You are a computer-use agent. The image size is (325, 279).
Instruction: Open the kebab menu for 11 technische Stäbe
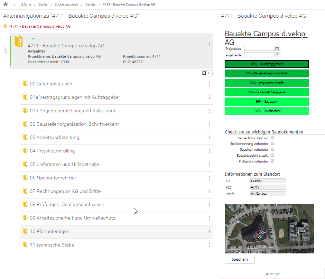209,245
